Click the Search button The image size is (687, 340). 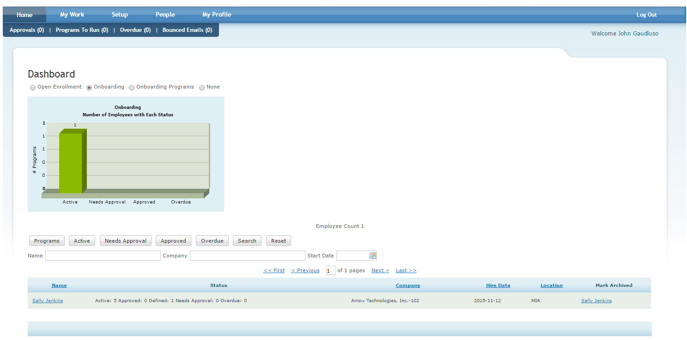247,240
